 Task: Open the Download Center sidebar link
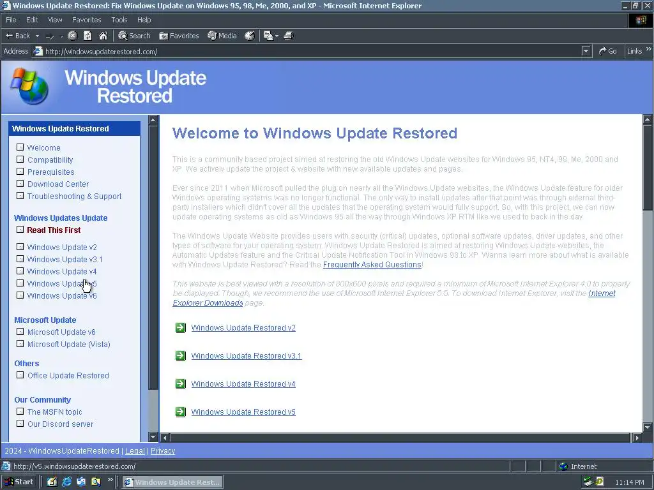tap(58, 184)
